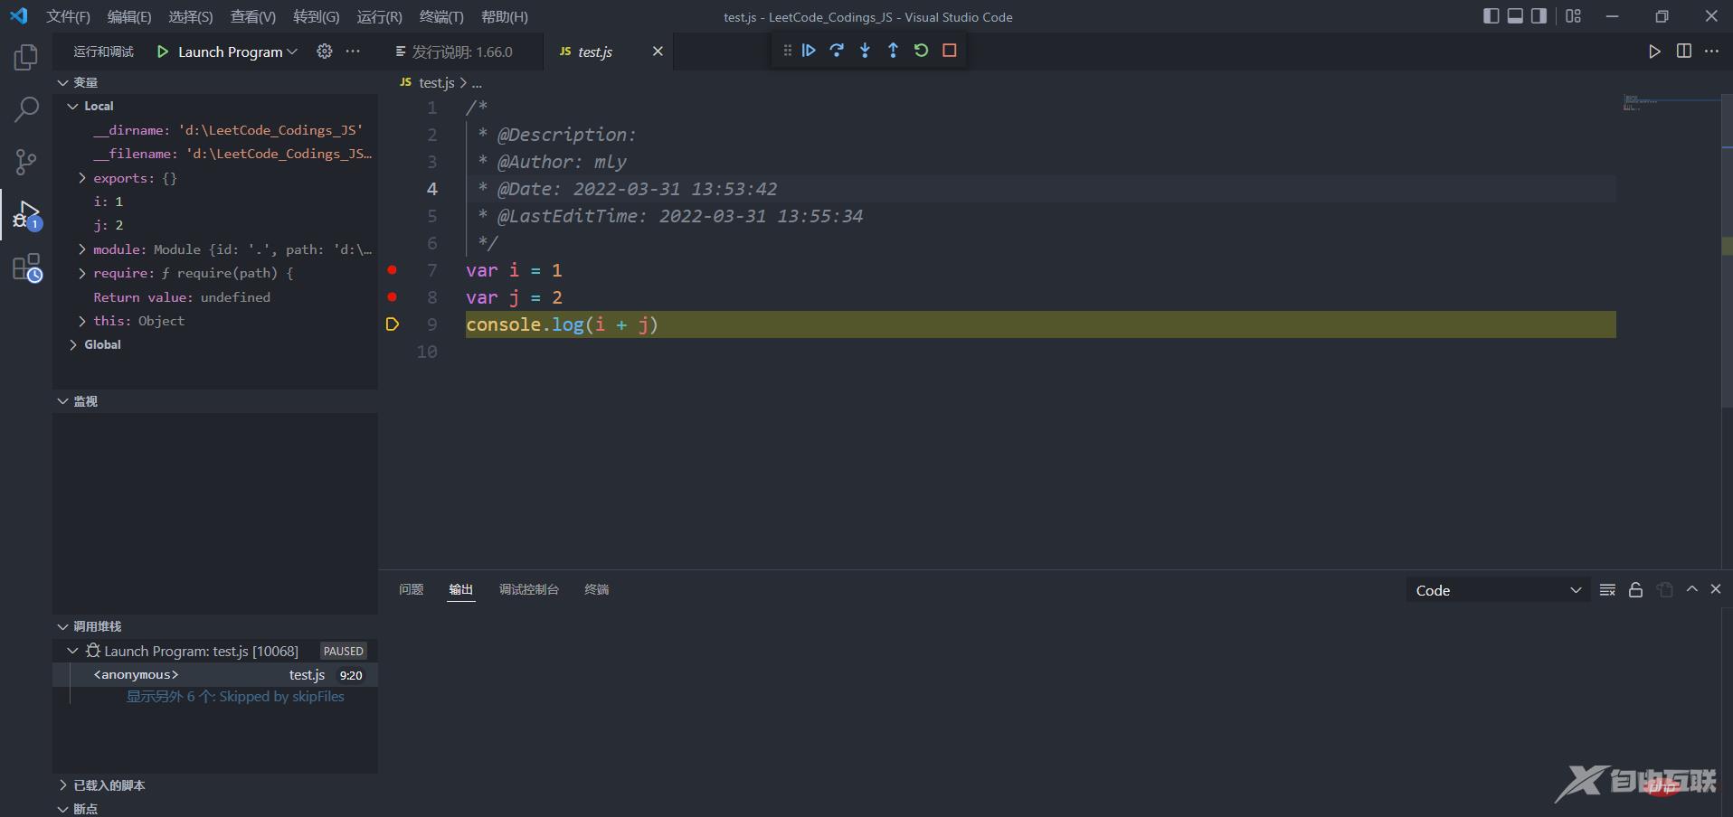Viewport: 1733px width, 817px height.
Task: Open the Code output channel dropdown
Action: click(x=1496, y=590)
